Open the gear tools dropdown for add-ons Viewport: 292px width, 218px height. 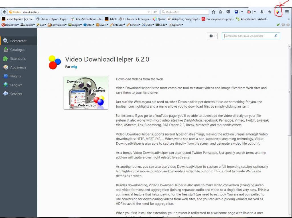point(212,36)
